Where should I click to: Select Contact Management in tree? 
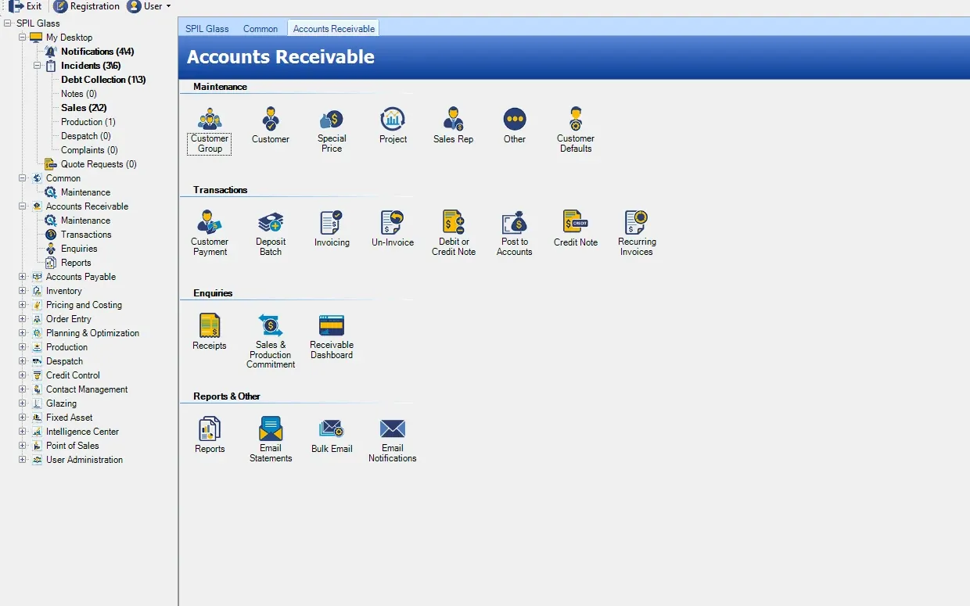coord(87,389)
